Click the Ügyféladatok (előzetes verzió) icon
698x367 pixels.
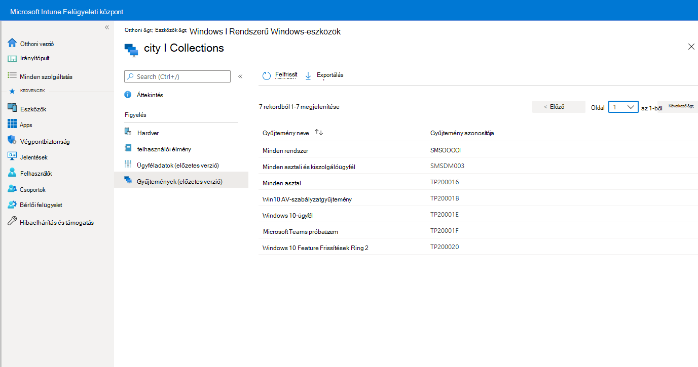pyautogui.click(x=128, y=165)
